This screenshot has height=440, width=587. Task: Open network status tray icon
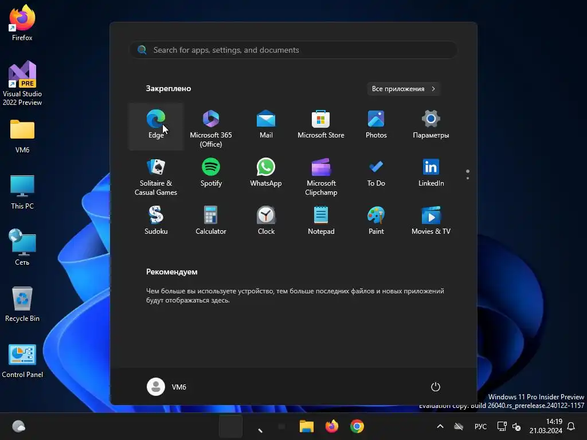tap(502, 426)
